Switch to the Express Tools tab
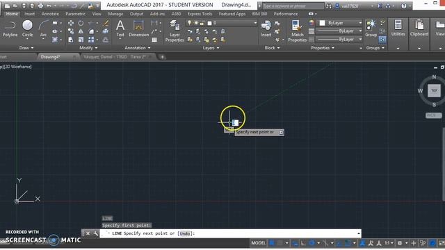Screen dimensions: 445x250 click(200, 14)
